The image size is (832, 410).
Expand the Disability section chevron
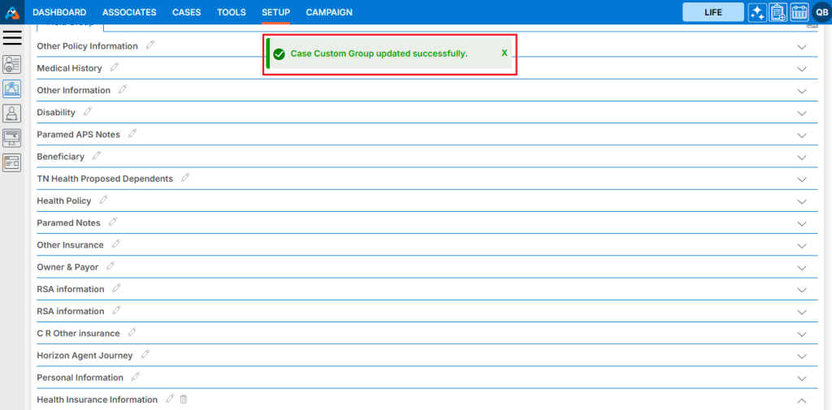pos(802,113)
